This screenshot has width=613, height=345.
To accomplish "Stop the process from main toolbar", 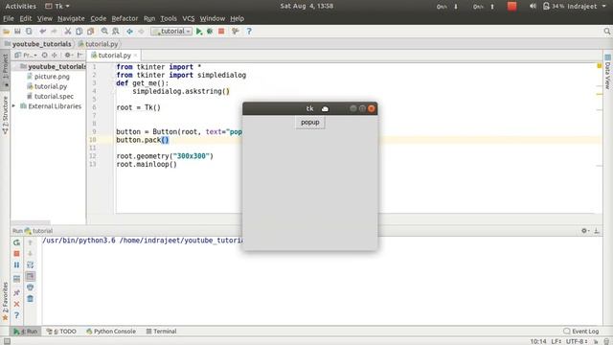I will (x=221, y=32).
